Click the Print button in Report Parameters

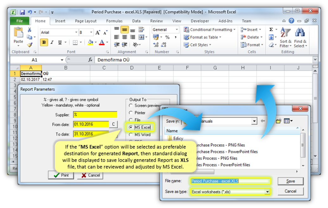coord(61,175)
